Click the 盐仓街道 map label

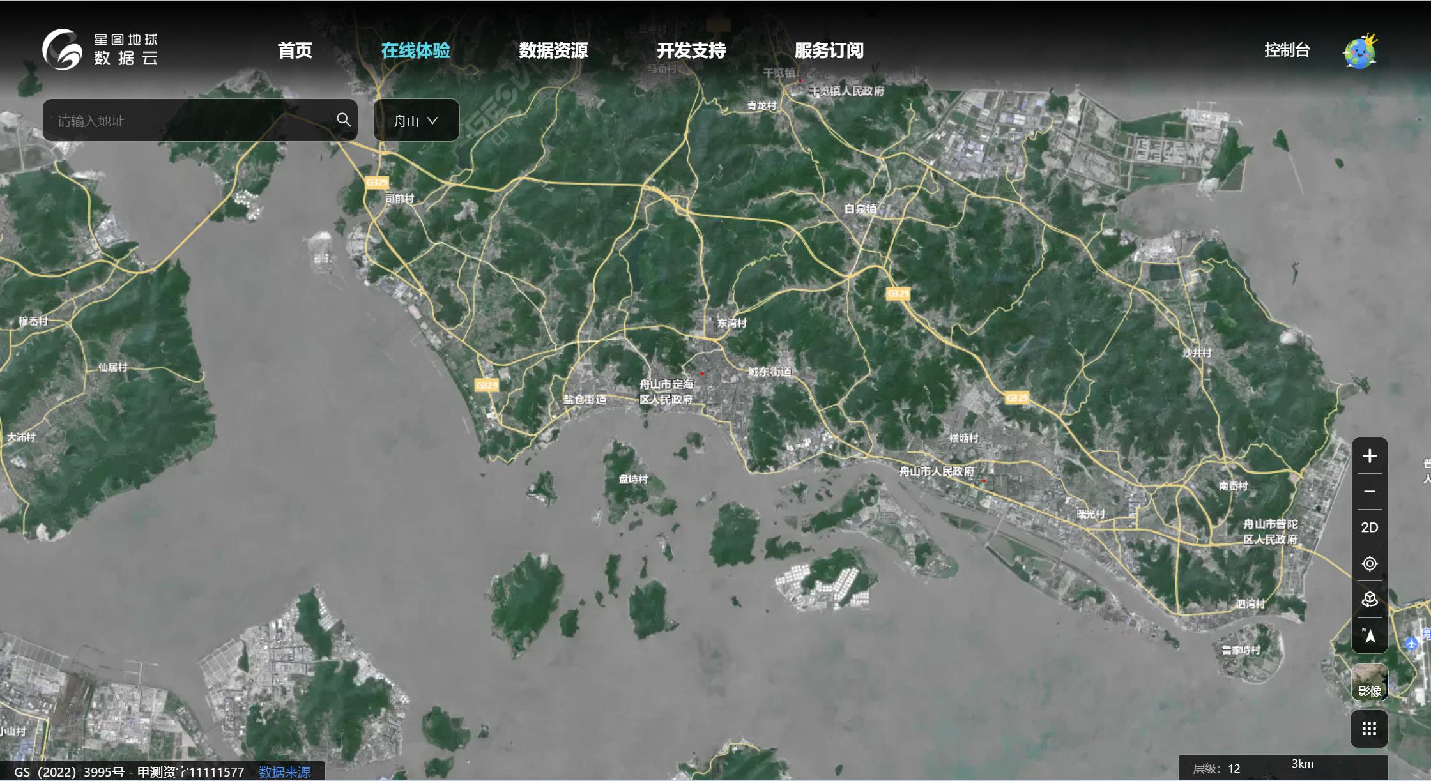585,399
